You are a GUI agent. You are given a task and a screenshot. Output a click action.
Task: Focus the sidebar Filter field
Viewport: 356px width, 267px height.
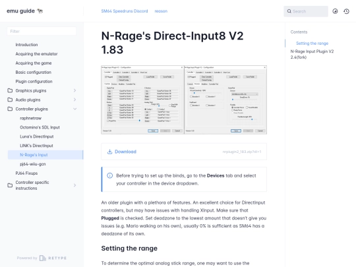(x=42, y=31)
